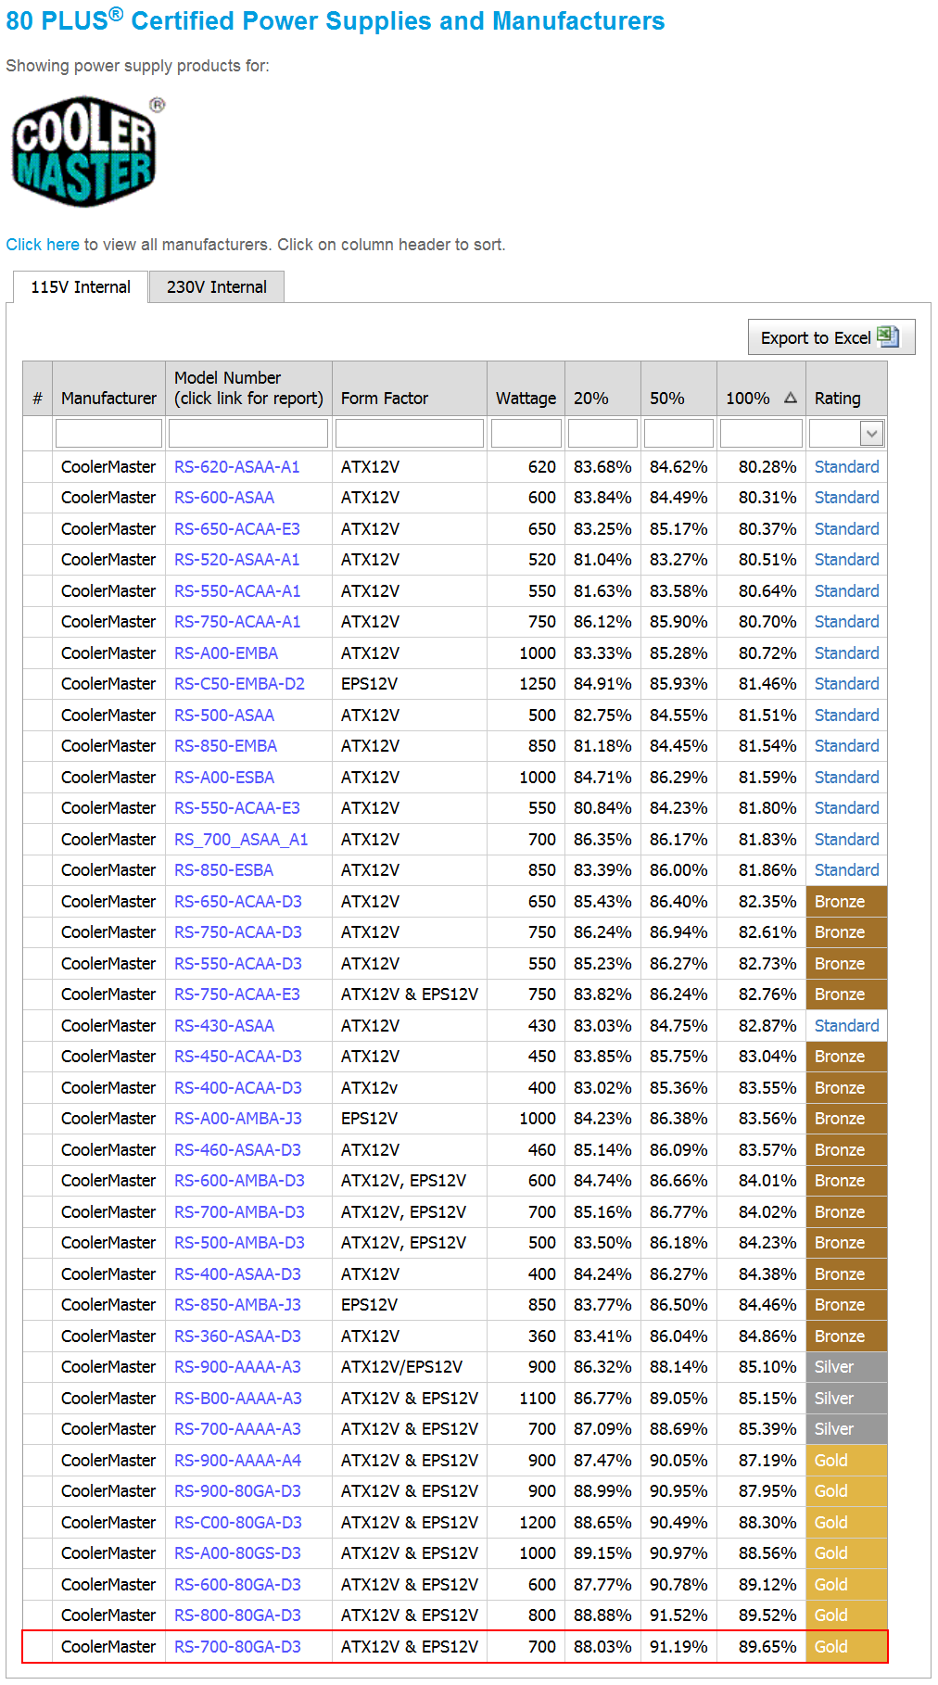Click the Model Number filter field
This screenshot has height=1685, width=938.
tap(247, 434)
